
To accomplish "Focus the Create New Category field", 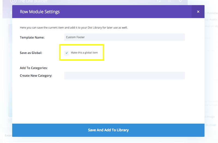I will (x=124, y=76).
